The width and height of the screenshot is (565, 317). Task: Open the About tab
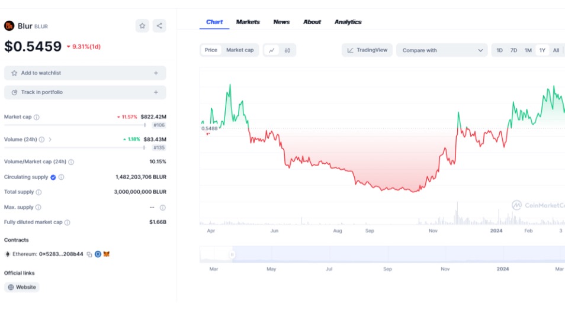[x=312, y=22]
